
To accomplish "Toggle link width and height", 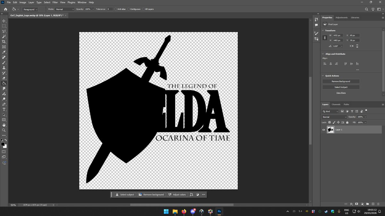I will pos(325,38).
